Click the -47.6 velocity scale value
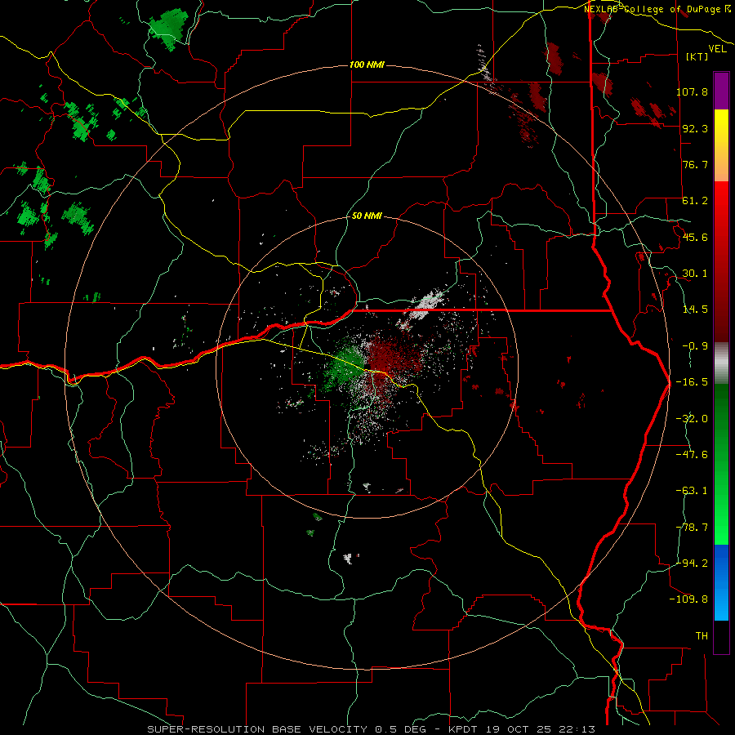The image size is (735, 735). coord(692,455)
